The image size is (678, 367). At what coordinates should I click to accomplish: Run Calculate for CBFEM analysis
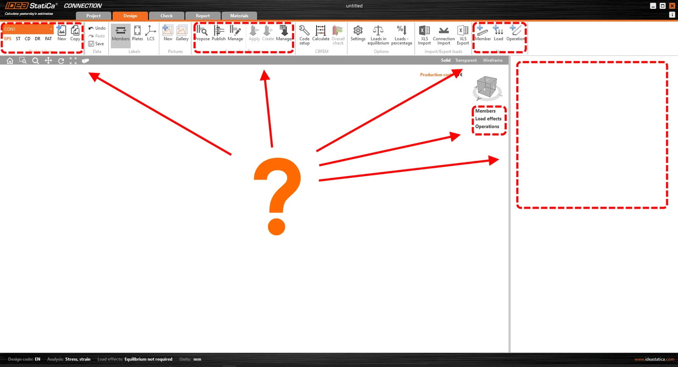(321, 33)
